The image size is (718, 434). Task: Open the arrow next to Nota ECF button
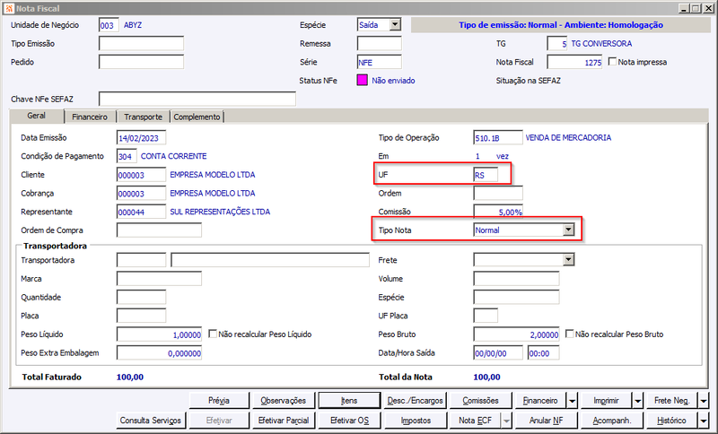[506, 421]
